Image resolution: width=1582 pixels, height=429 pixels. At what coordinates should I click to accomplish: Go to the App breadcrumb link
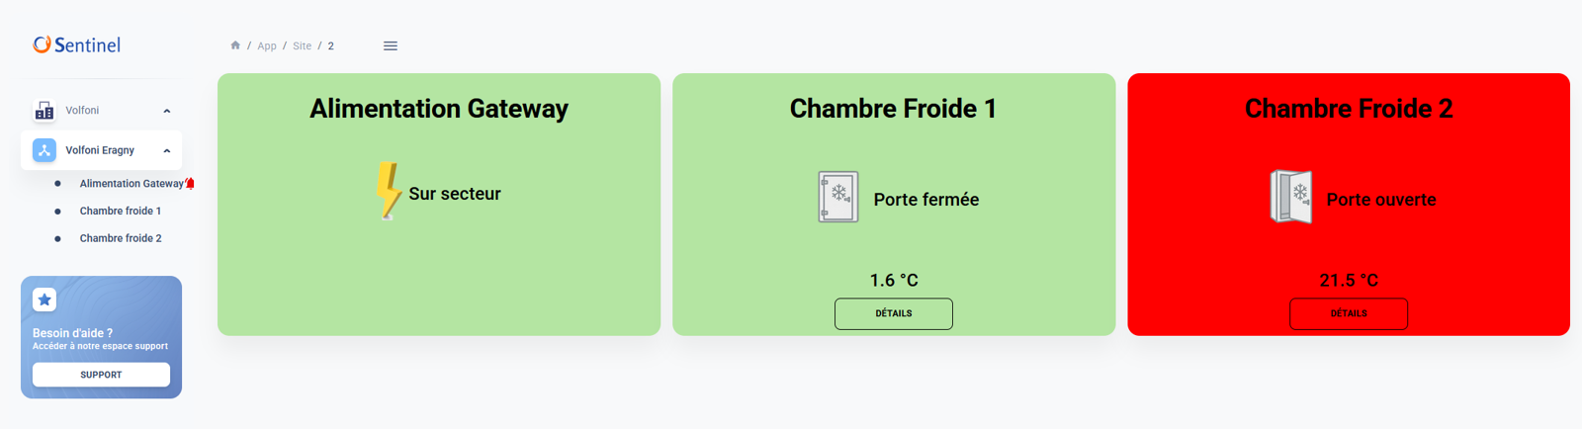point(267,46)
